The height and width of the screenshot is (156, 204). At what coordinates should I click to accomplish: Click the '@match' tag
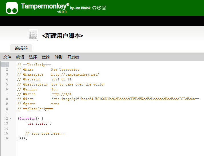coord(29,94)
